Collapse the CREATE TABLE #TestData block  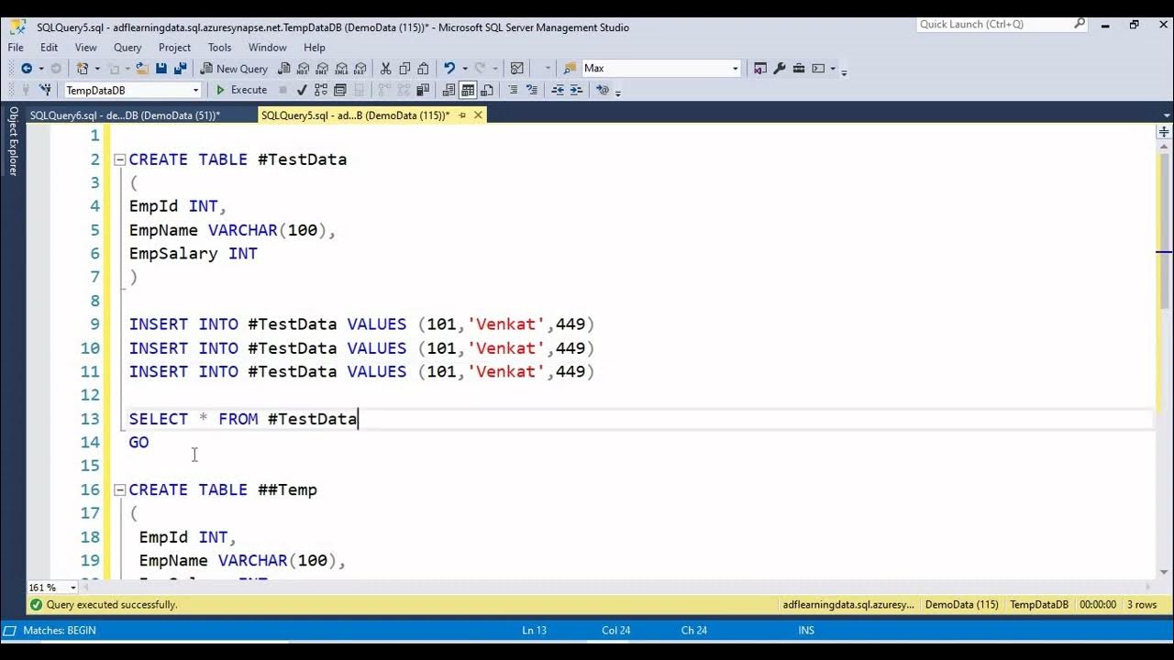119,159
